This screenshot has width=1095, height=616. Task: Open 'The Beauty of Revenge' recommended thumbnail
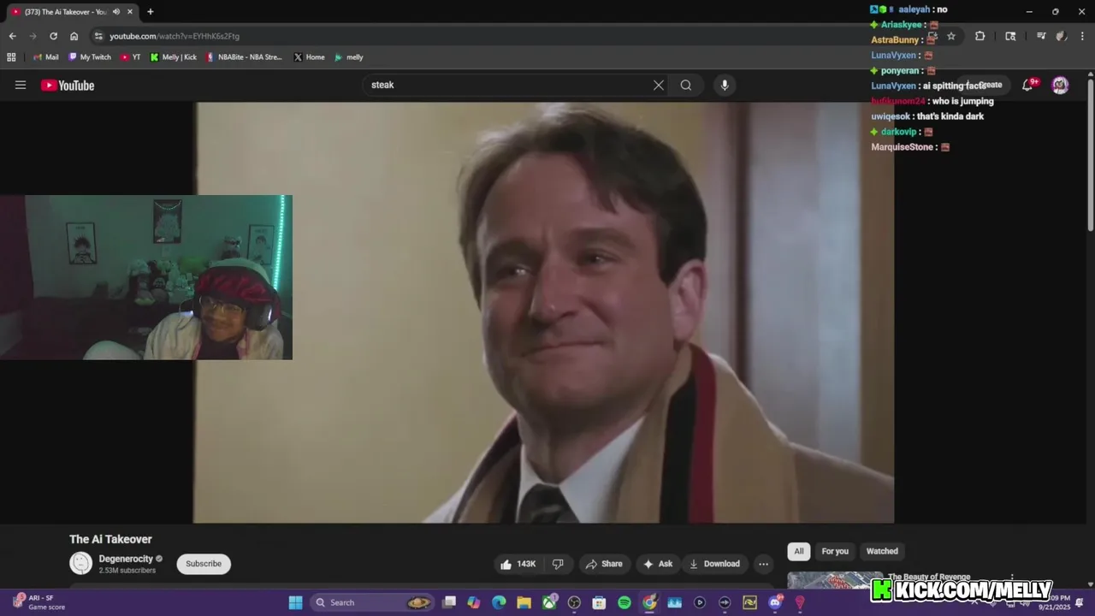coord(835,580)
